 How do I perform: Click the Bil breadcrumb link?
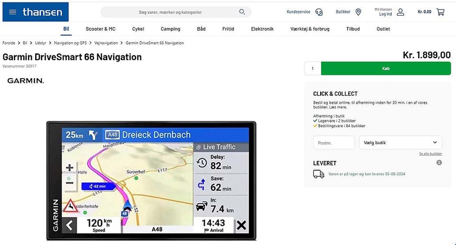[x=25, y=43]
